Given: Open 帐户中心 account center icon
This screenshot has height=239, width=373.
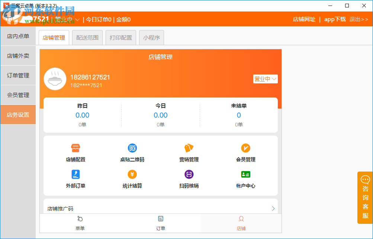Looking at the screenshot, I should point(245,179).
